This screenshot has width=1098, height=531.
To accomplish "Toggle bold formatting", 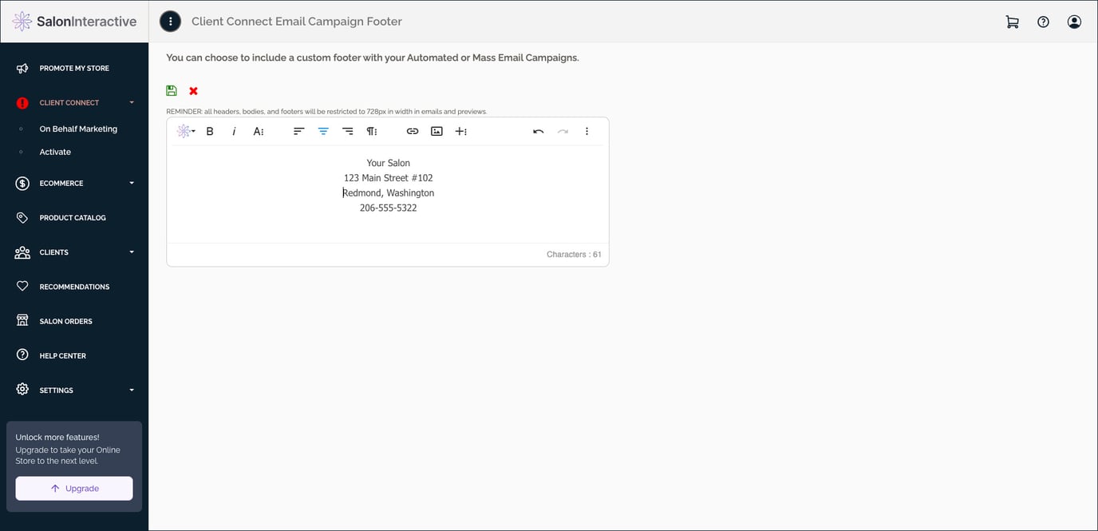I will (209, 130).
